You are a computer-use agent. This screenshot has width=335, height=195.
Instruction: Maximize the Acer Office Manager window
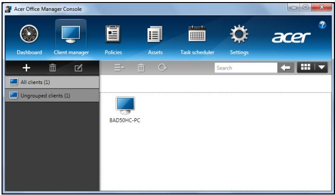pos(305,7)
